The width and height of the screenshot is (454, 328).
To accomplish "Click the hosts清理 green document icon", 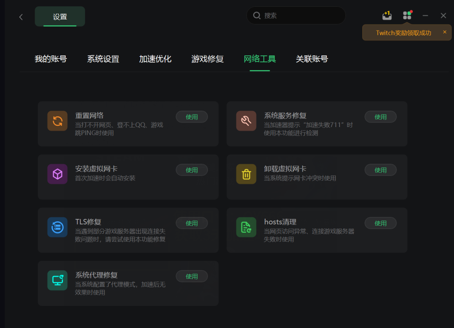I will (x=246, y=227).
